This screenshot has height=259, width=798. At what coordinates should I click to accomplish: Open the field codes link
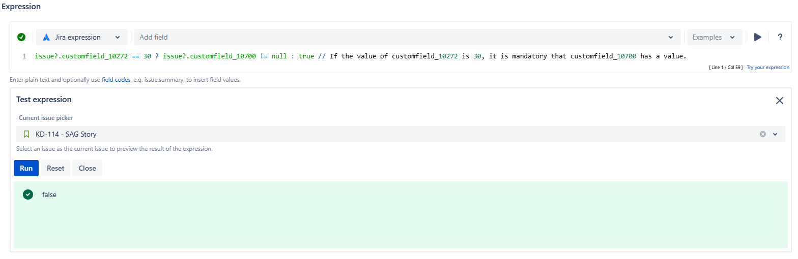tap(116, 80)
